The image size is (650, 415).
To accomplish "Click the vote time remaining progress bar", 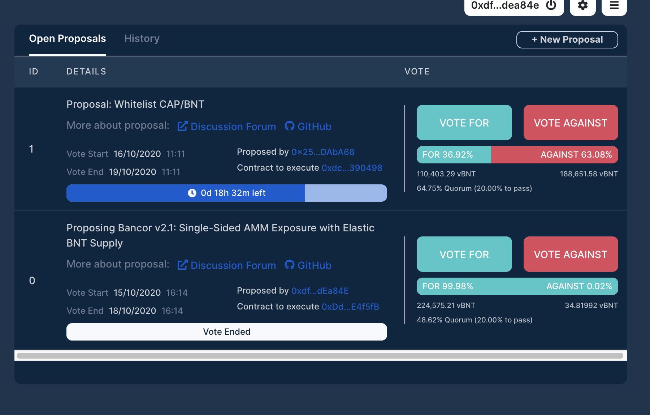I will [x=226, y=193].
